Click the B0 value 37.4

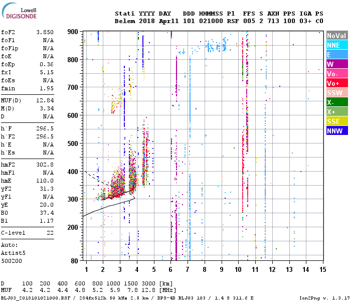click(47, 213)
